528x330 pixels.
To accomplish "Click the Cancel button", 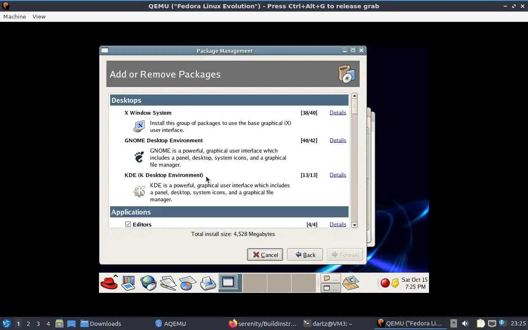I will pos(265,255).
